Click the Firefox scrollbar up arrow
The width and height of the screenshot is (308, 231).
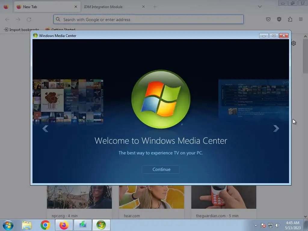tap(305, 36)
